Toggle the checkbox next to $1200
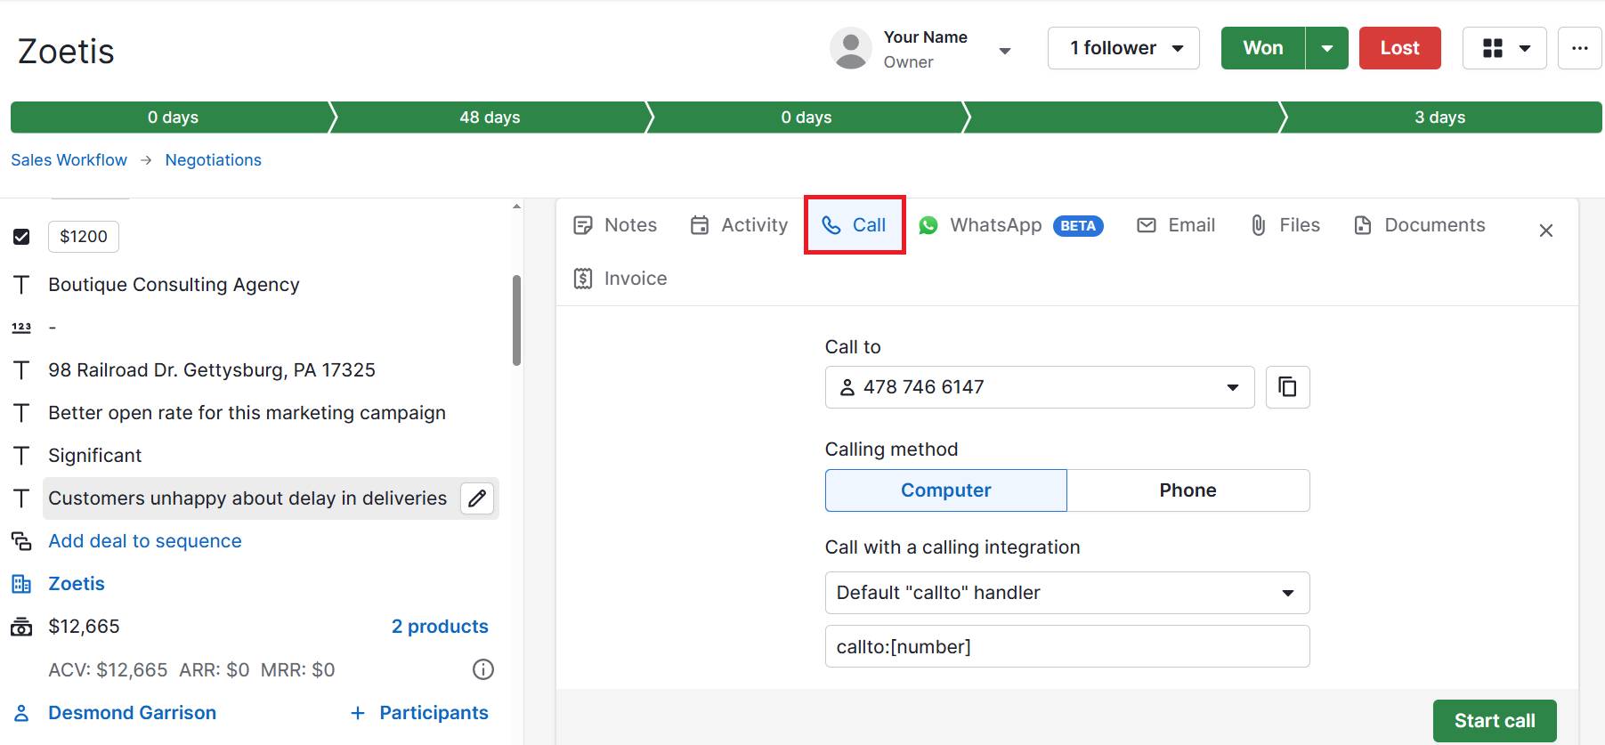Screen dimensions: 1605x745 tap(21, 237)
